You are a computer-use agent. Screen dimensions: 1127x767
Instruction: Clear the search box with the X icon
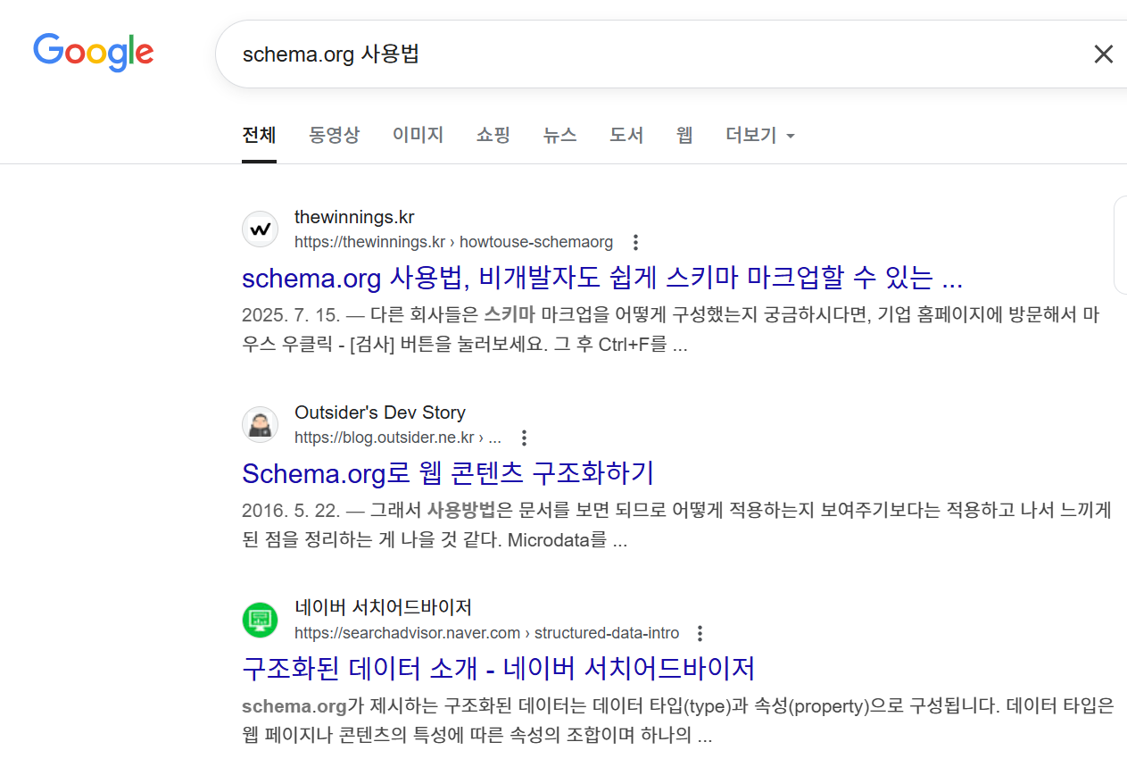coord(1104,54)
